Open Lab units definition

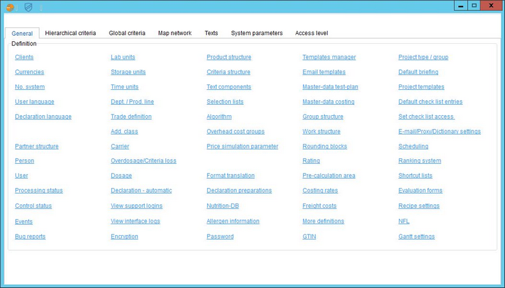pos(123,57)
